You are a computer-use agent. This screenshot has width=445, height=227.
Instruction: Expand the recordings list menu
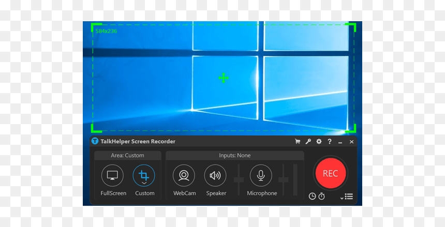(x=347, y=196)
